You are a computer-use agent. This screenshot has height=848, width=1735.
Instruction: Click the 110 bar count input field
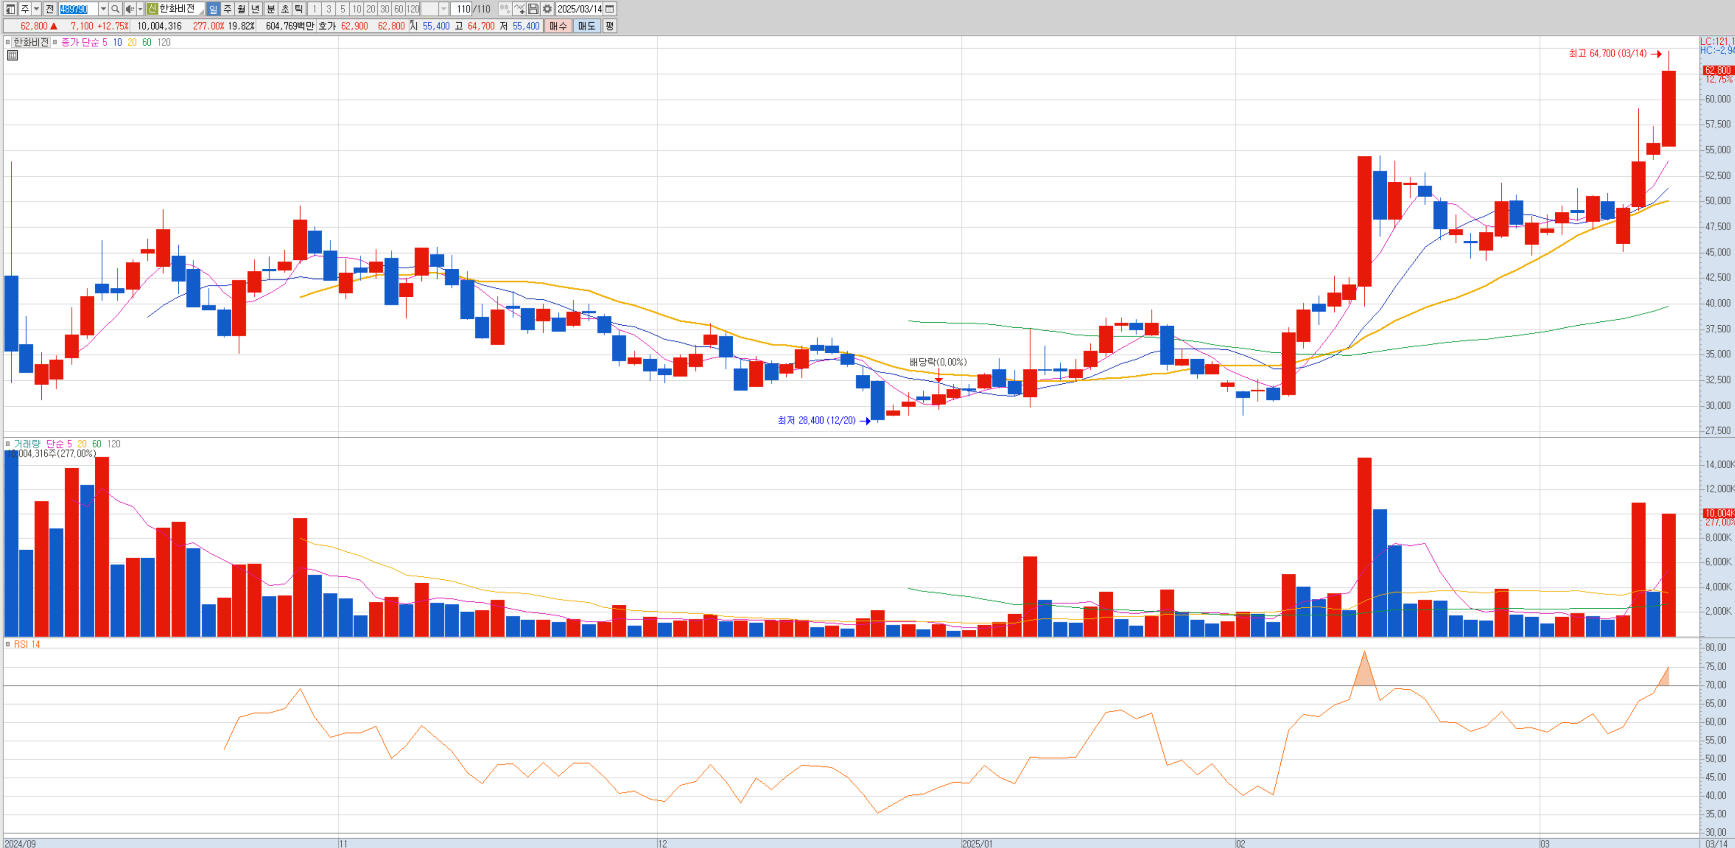point(462,9)
